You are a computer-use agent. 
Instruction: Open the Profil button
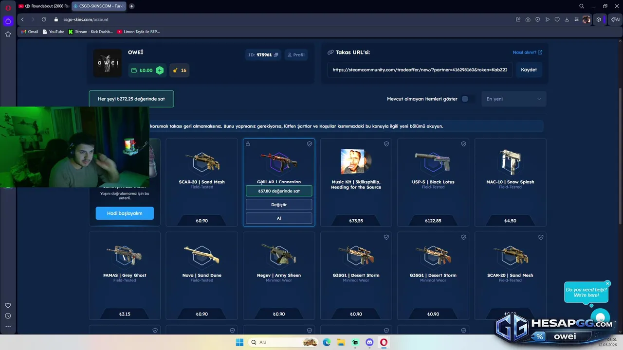pos(295,55)
